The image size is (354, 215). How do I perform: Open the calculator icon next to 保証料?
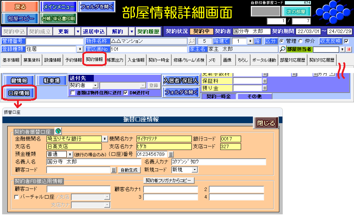tap(265, 81)
